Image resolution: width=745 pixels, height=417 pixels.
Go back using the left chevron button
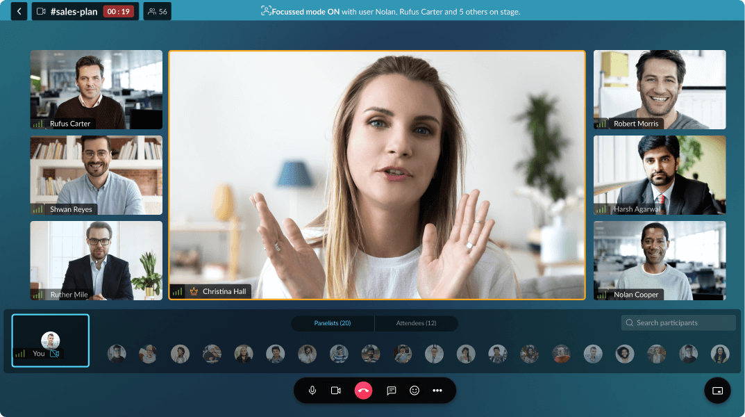click(19, 11)
